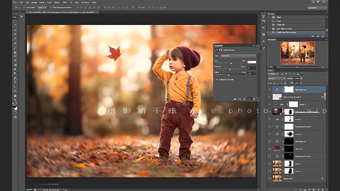
Task: Delete state trash icon in History panel
Action: tap(323, 36)
